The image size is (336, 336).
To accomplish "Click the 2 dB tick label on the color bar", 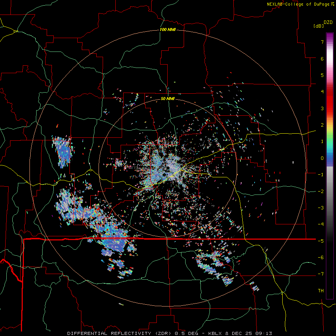I will (322, 125).
